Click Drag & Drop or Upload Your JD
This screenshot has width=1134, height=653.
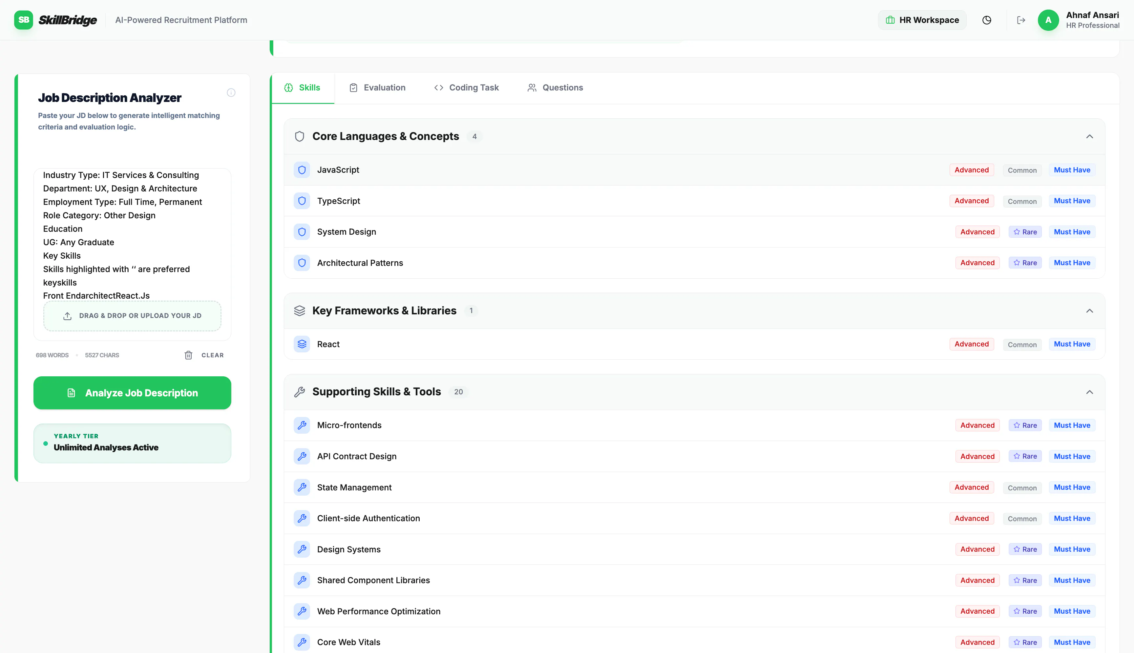(x=133, y=316)
